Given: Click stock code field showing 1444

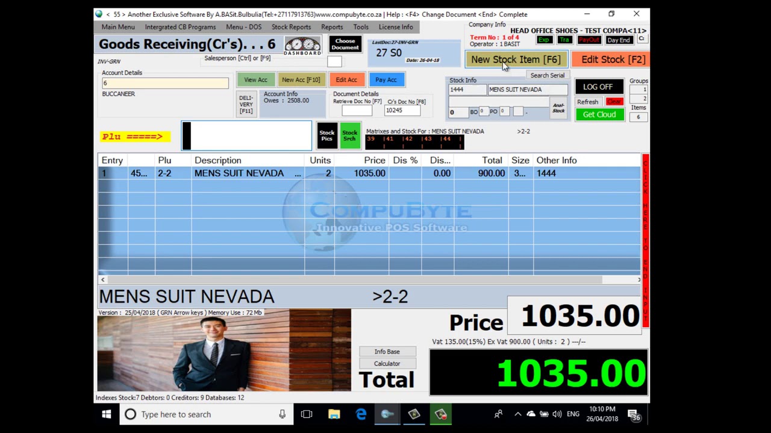Looking at the screenshot, I should (x=467, y=90).
